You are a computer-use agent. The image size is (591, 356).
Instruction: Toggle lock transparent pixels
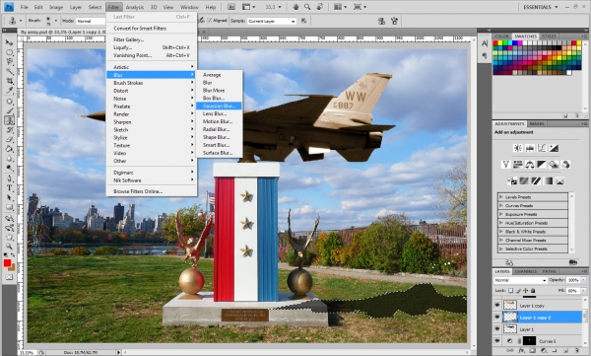point(510,290)
